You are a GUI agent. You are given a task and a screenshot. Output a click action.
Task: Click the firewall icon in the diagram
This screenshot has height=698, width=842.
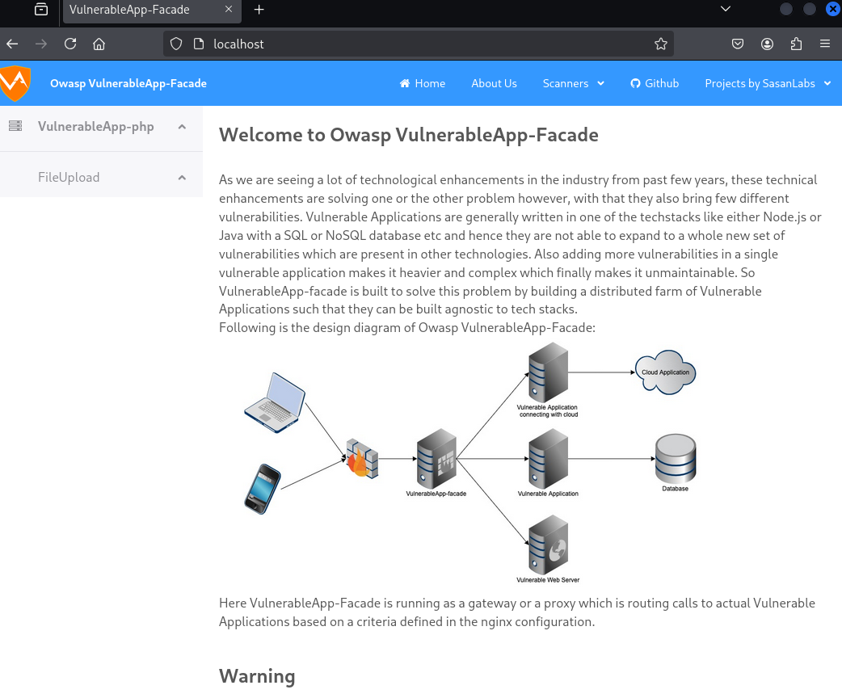click(x=362, y=459)
